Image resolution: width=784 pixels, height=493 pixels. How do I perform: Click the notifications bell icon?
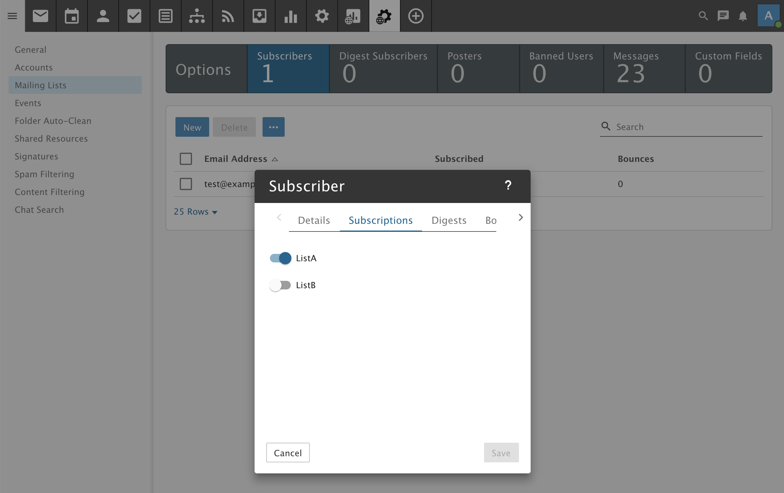[743, 16]
